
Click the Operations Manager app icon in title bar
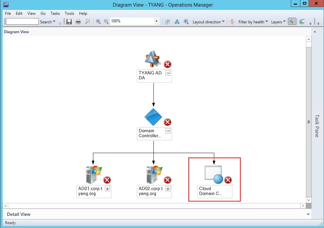[6, 5]
